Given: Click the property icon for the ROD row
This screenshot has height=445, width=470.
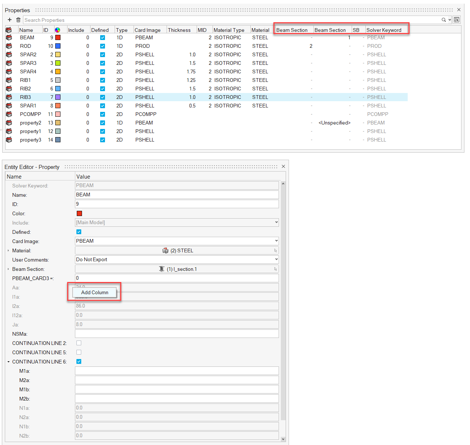Looking at the screenshot, I should tap(9, 46).
